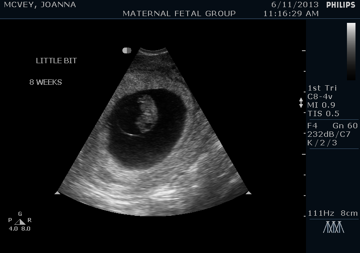Screen dimensions: 360x253
Task: Select the 1st Tri preset label
Action: pos(322,88)
